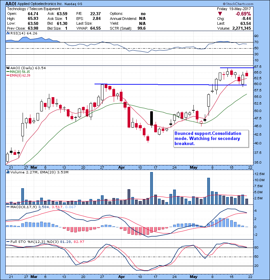This screenshot has width=270, height=280.
Task: Click the Nasdaq GS exchange label
Action: 73,4
